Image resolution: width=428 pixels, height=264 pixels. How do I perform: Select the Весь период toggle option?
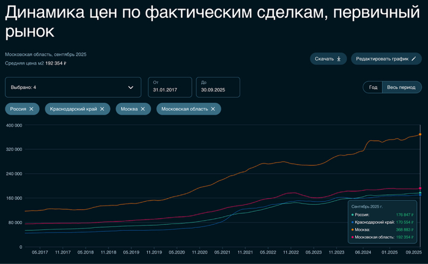[x=400, y=87]
